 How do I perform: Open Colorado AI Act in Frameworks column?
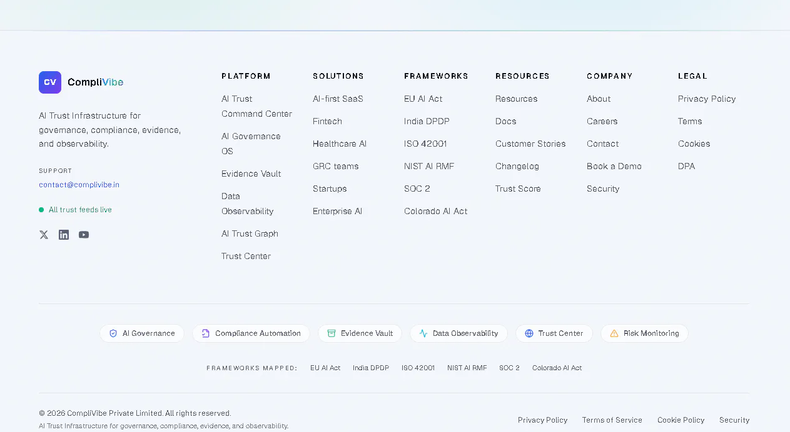435,211
